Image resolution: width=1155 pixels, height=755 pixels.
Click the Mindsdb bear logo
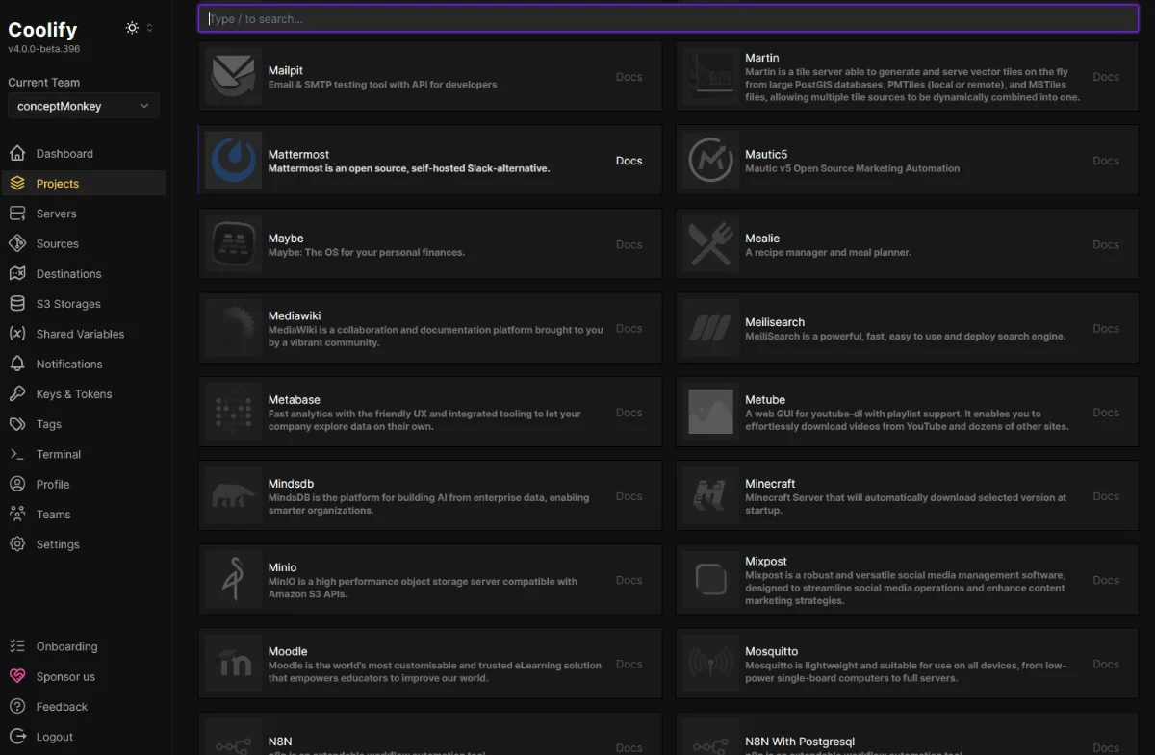pos(233,496)
